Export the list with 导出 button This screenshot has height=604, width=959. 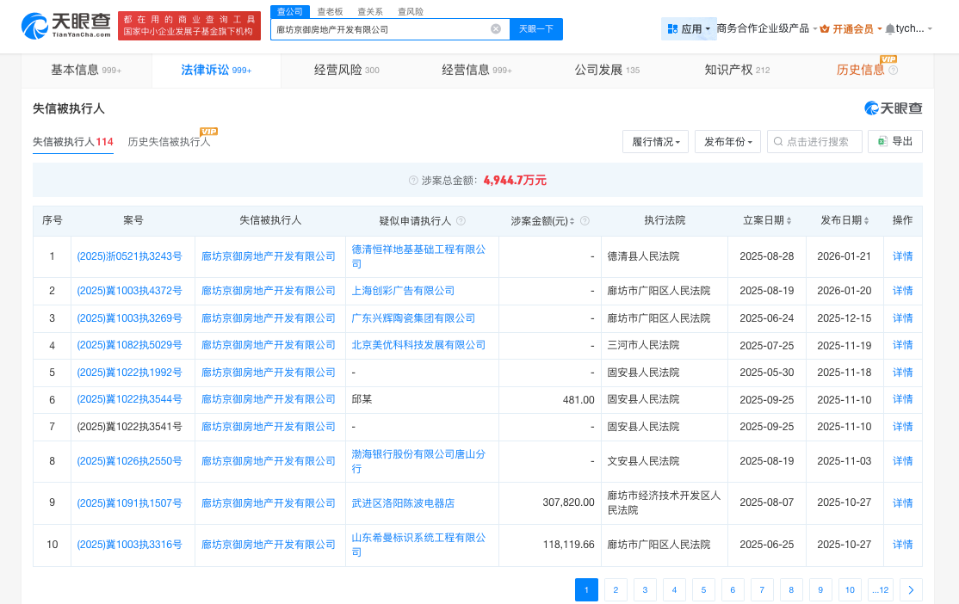click(x=895, y=142)
